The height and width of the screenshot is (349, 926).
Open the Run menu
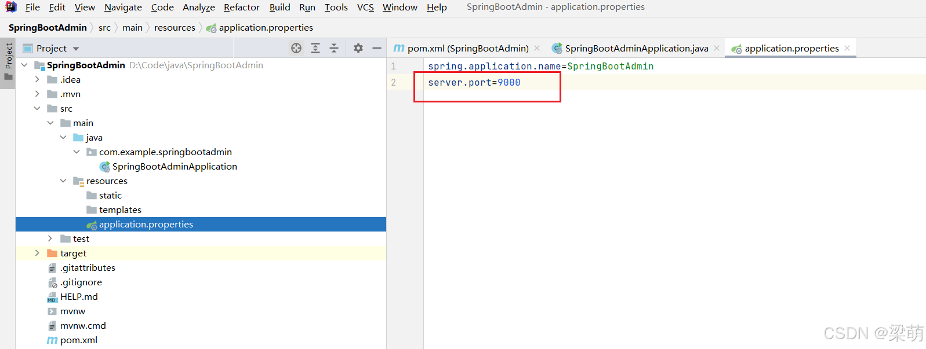coord(307,7)
